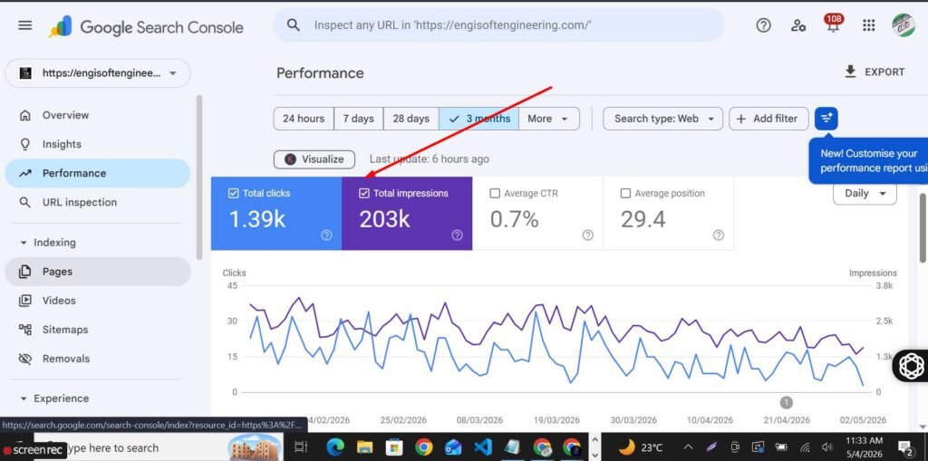Select the 28 days range
Image resolution: width=928 pixels, height=461 pixels.
click(411, 119)
